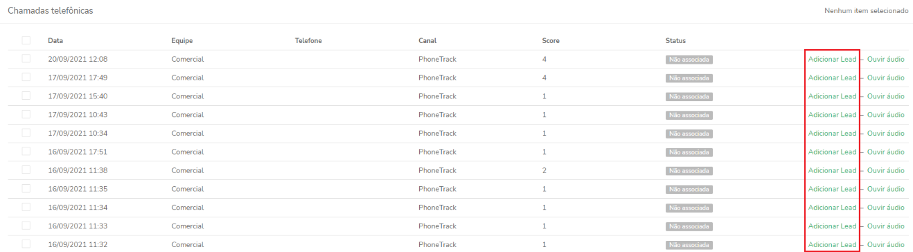
Task: Click the Score column header
Action: click(551, 41)
